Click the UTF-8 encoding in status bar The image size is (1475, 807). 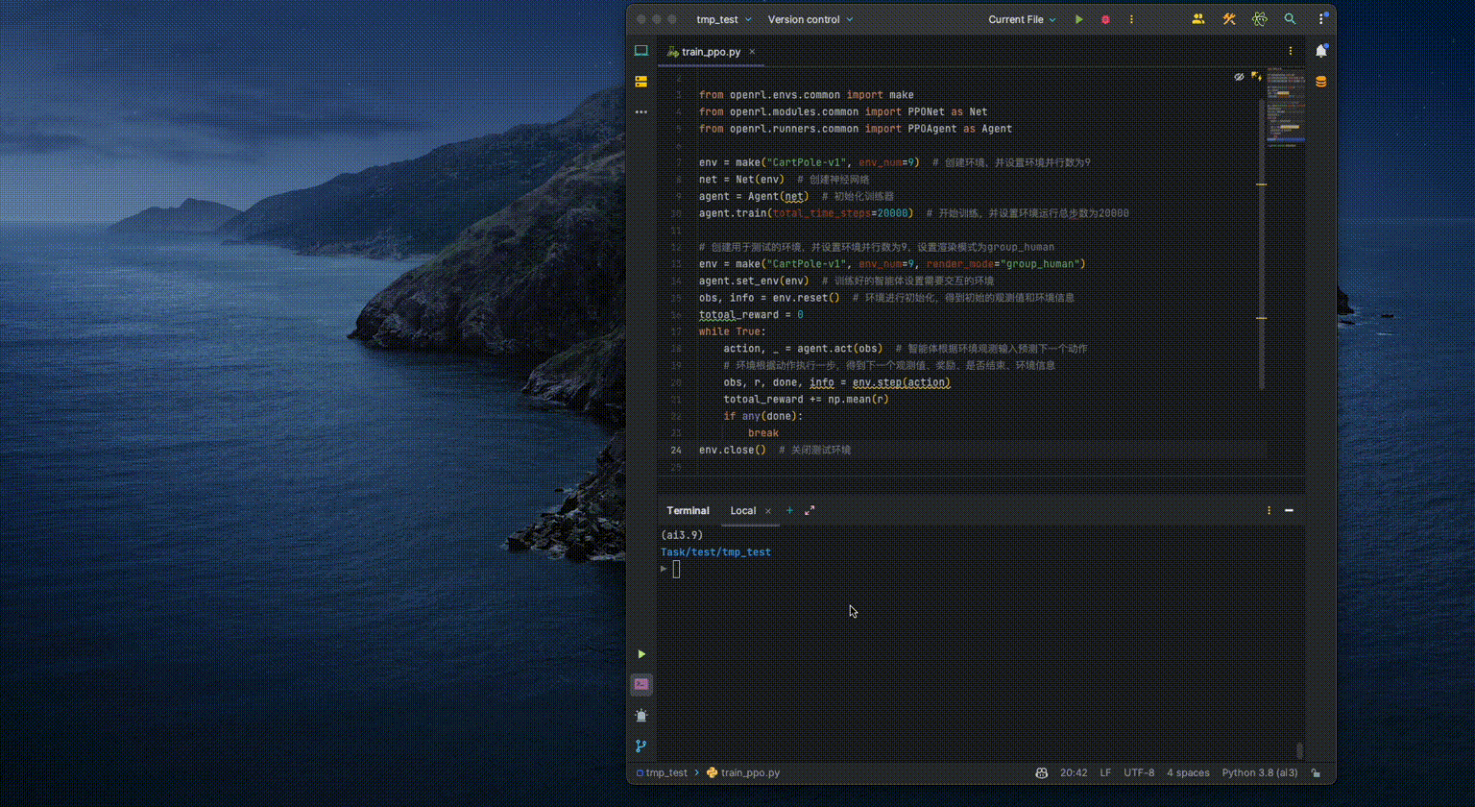1139,772
